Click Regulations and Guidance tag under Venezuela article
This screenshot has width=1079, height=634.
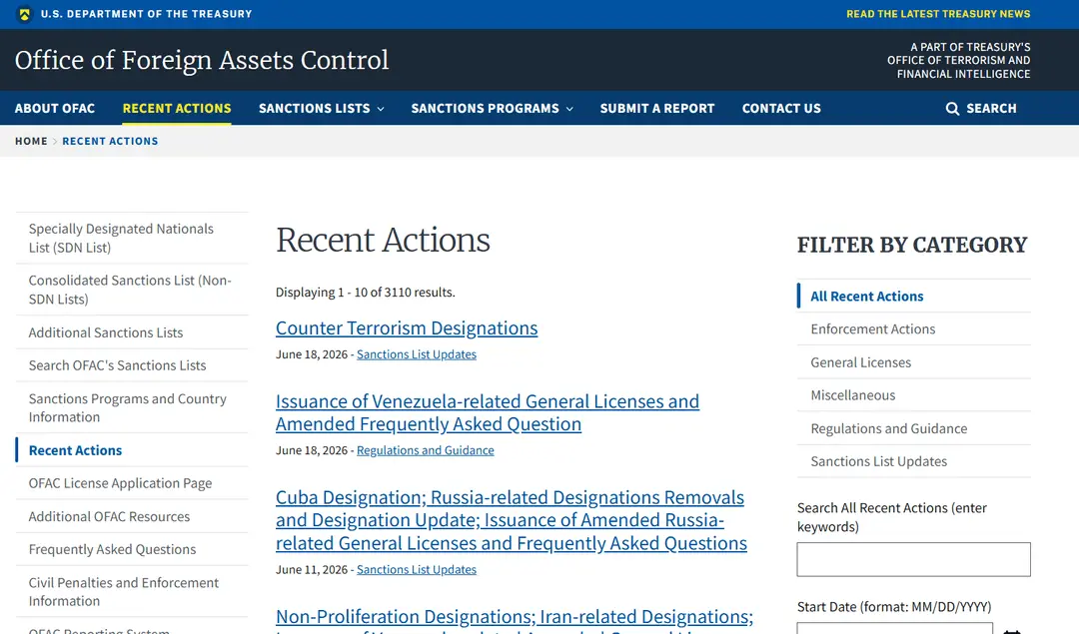[426, 450]
